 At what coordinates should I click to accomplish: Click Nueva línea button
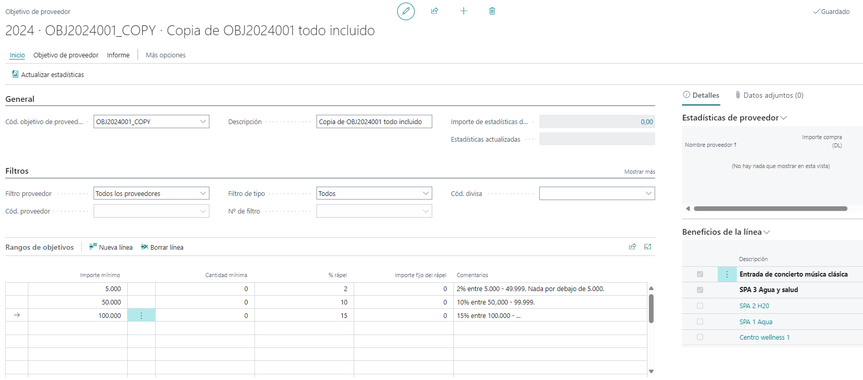coord(111,247)
